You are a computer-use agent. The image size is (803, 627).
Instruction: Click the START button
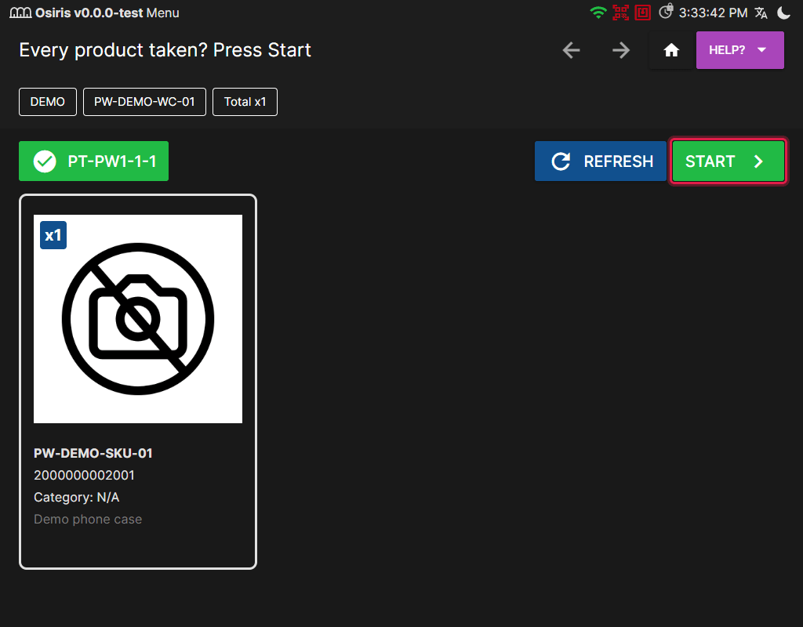tap(728, 161)
